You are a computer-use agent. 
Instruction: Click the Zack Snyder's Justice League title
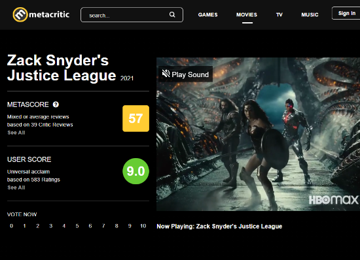(62, 68)
